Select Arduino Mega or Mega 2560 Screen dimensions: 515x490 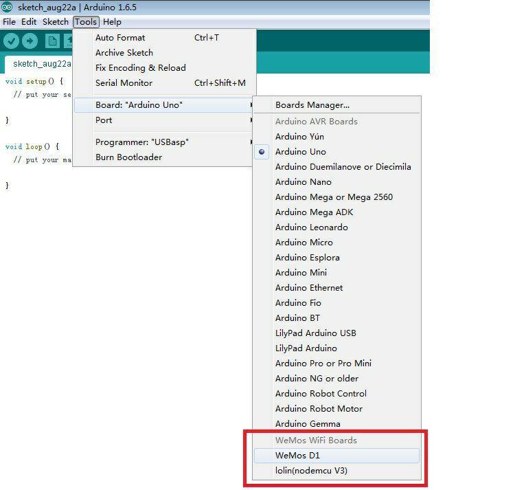[336, 197]
